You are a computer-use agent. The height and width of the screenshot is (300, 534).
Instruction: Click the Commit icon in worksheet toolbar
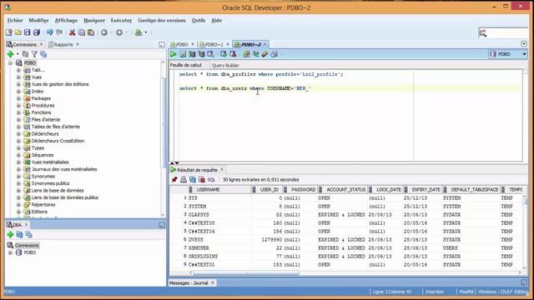tap(224, 54)
